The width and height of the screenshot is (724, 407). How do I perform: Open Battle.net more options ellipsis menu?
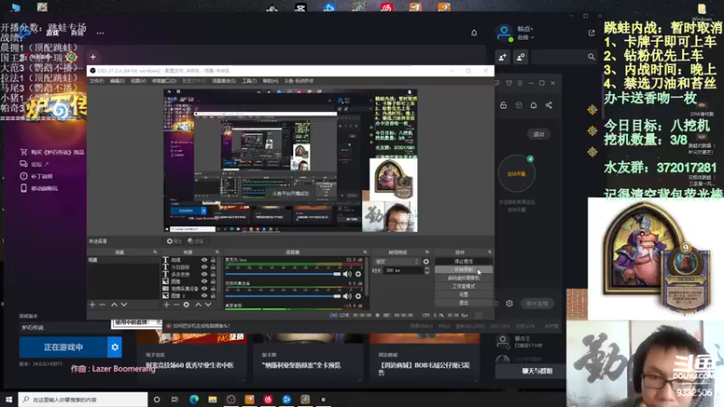tap(100, 33)
